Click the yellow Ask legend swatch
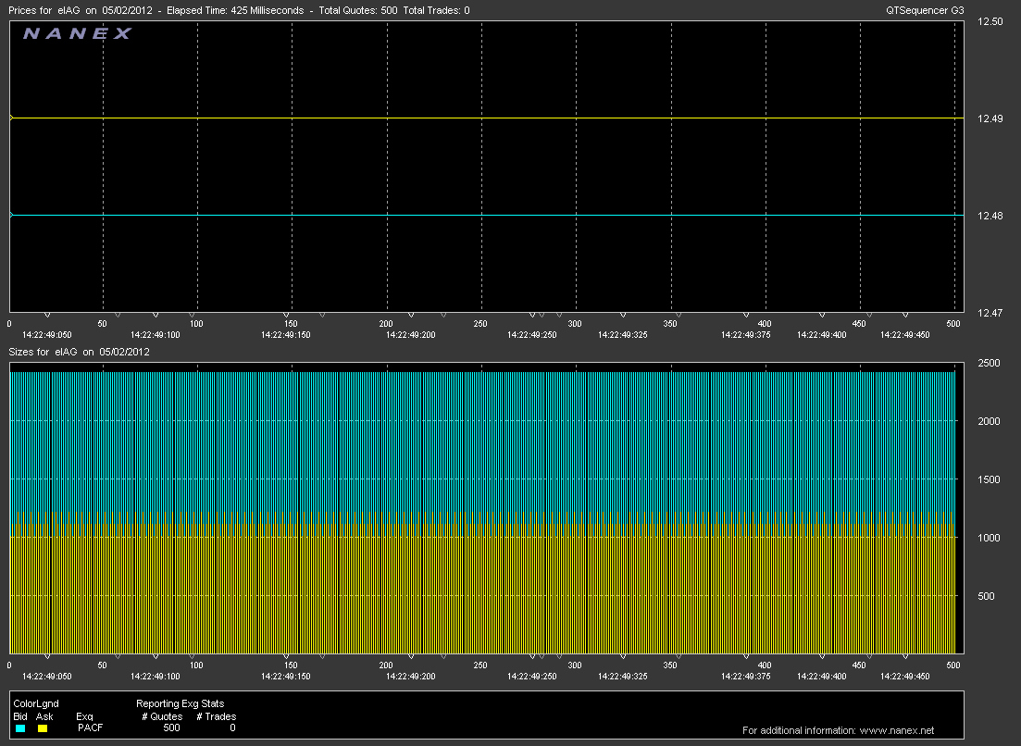Image resolution: width=1021 pixels, height=746 pixels. [x=43, y=728]
